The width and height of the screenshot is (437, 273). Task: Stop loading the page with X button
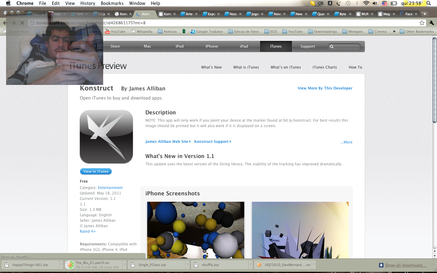[x=22, y=23]
